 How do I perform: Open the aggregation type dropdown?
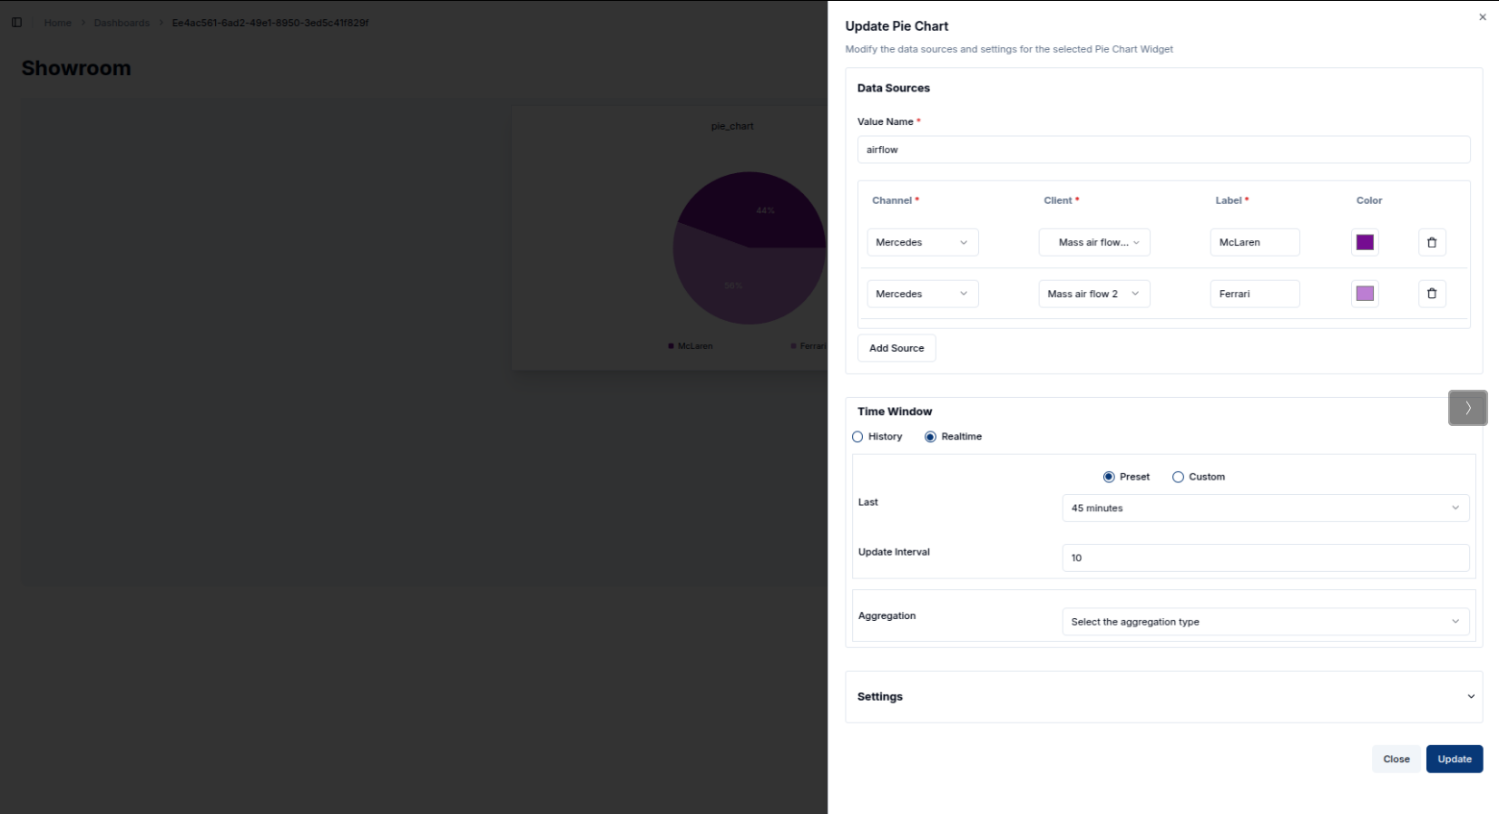pyautogui.click(x=1266, y=622)
